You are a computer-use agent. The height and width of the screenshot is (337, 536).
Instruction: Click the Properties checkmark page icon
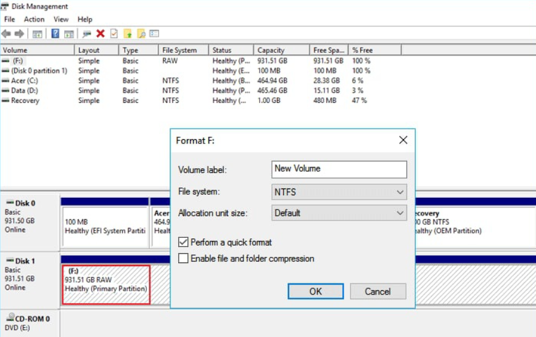pyautogui.click(x=113, y=34)
